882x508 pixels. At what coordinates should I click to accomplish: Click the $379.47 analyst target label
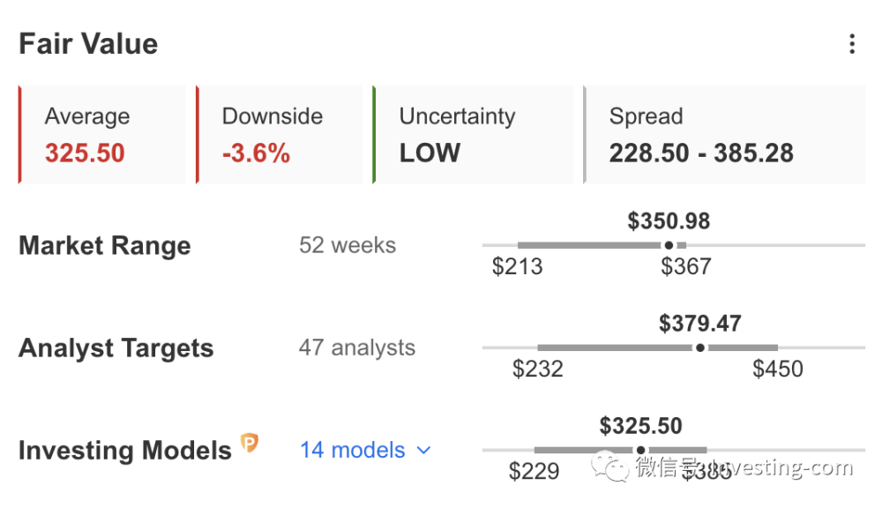tap(700, 323)
